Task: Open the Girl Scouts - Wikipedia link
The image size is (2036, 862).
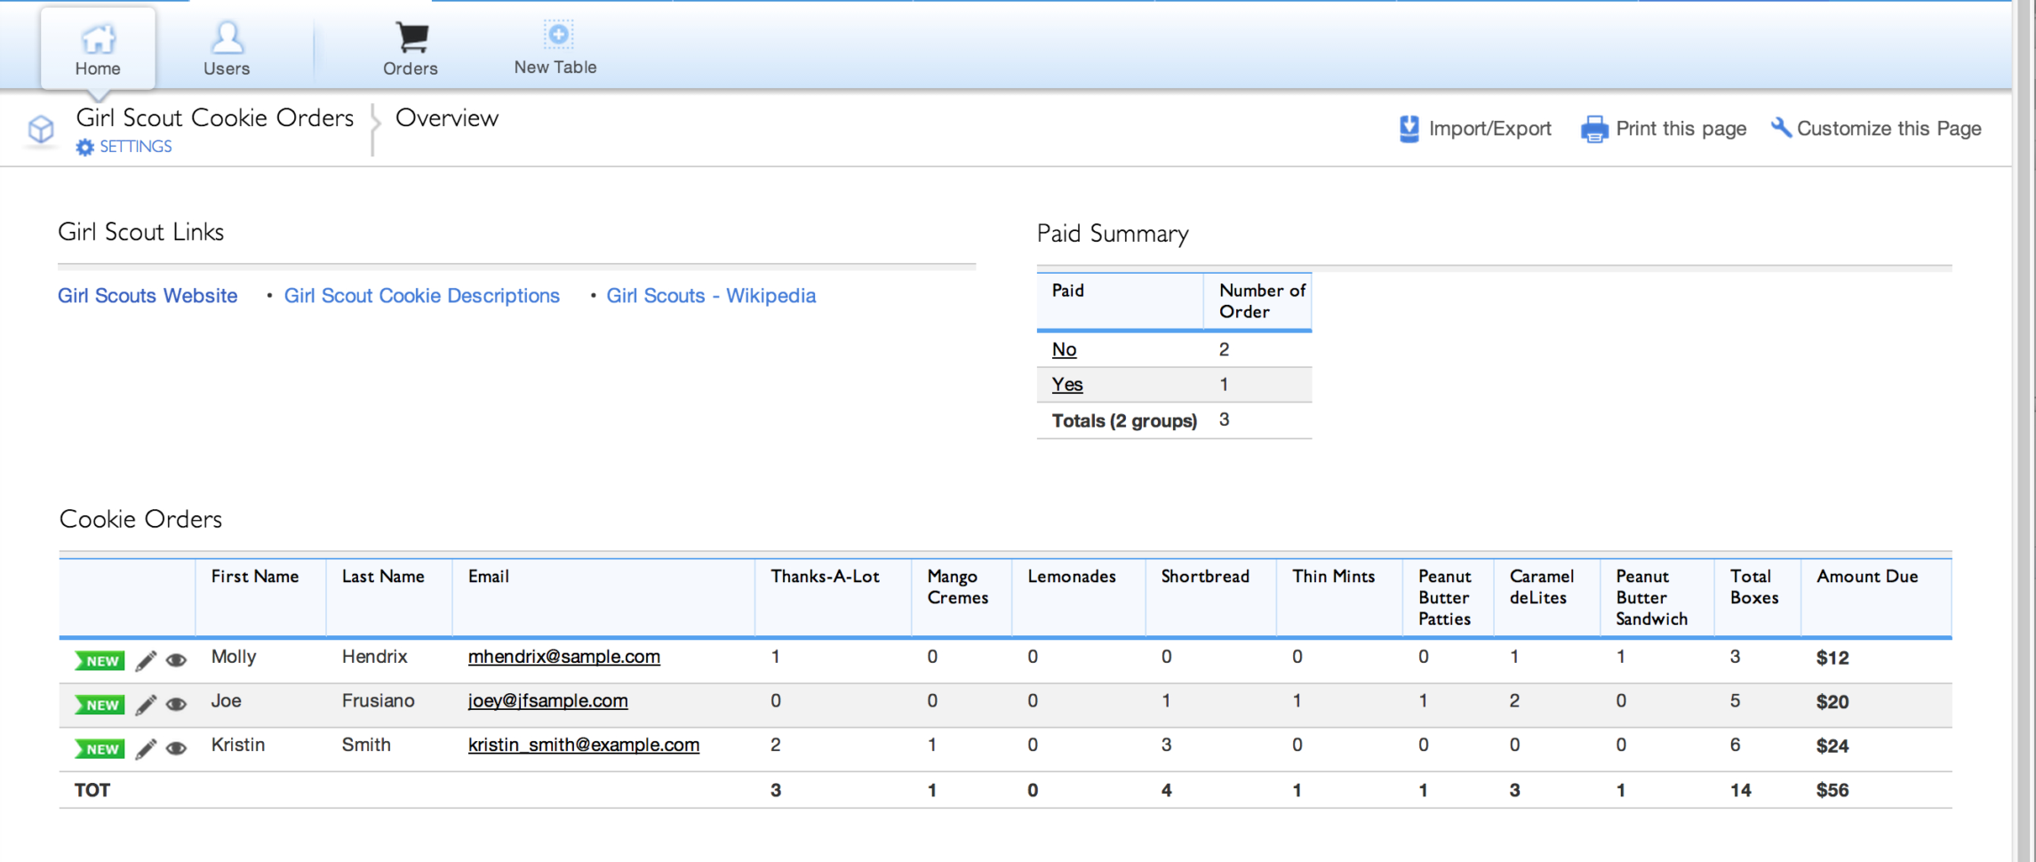Action: pos(711,296)
